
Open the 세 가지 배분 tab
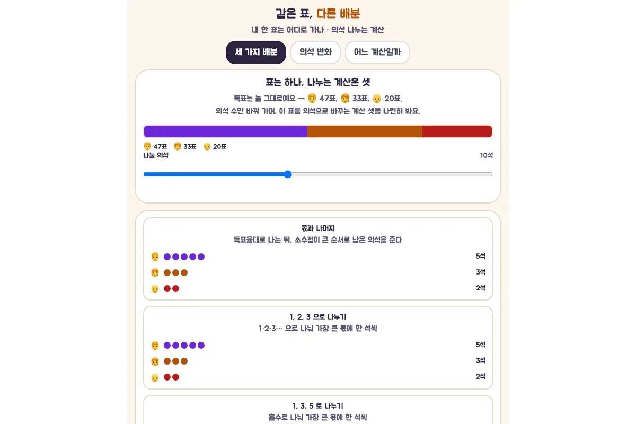coord(256,52)
